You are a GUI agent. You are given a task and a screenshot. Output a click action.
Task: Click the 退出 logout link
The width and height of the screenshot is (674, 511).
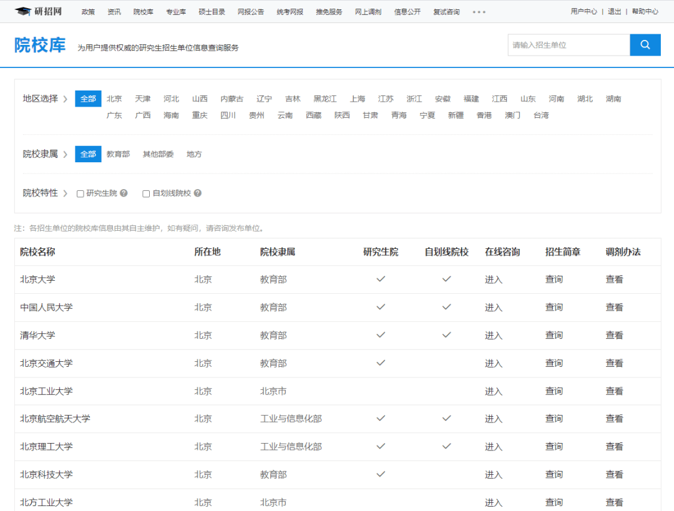click(x=614, y=12)
